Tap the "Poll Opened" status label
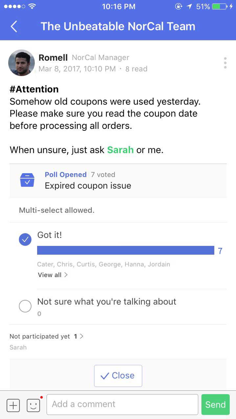236x419 pixels. coord(66,175)
